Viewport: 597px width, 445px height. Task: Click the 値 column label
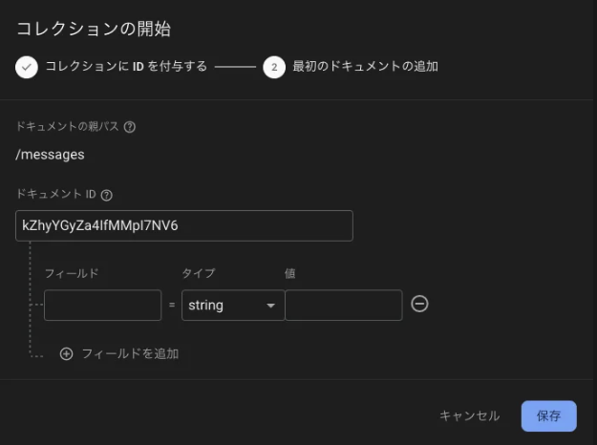coord(290,273)
